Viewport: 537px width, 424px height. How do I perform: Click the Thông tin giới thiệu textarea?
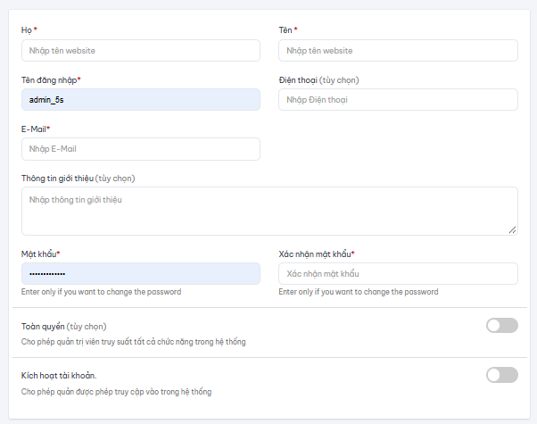coord(269,212)
